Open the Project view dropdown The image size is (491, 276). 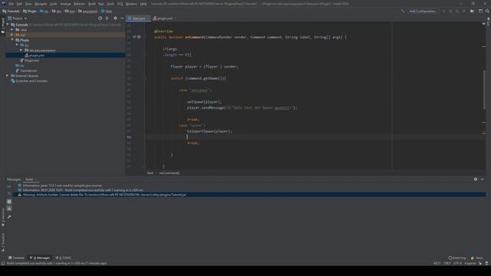(18, 18)
